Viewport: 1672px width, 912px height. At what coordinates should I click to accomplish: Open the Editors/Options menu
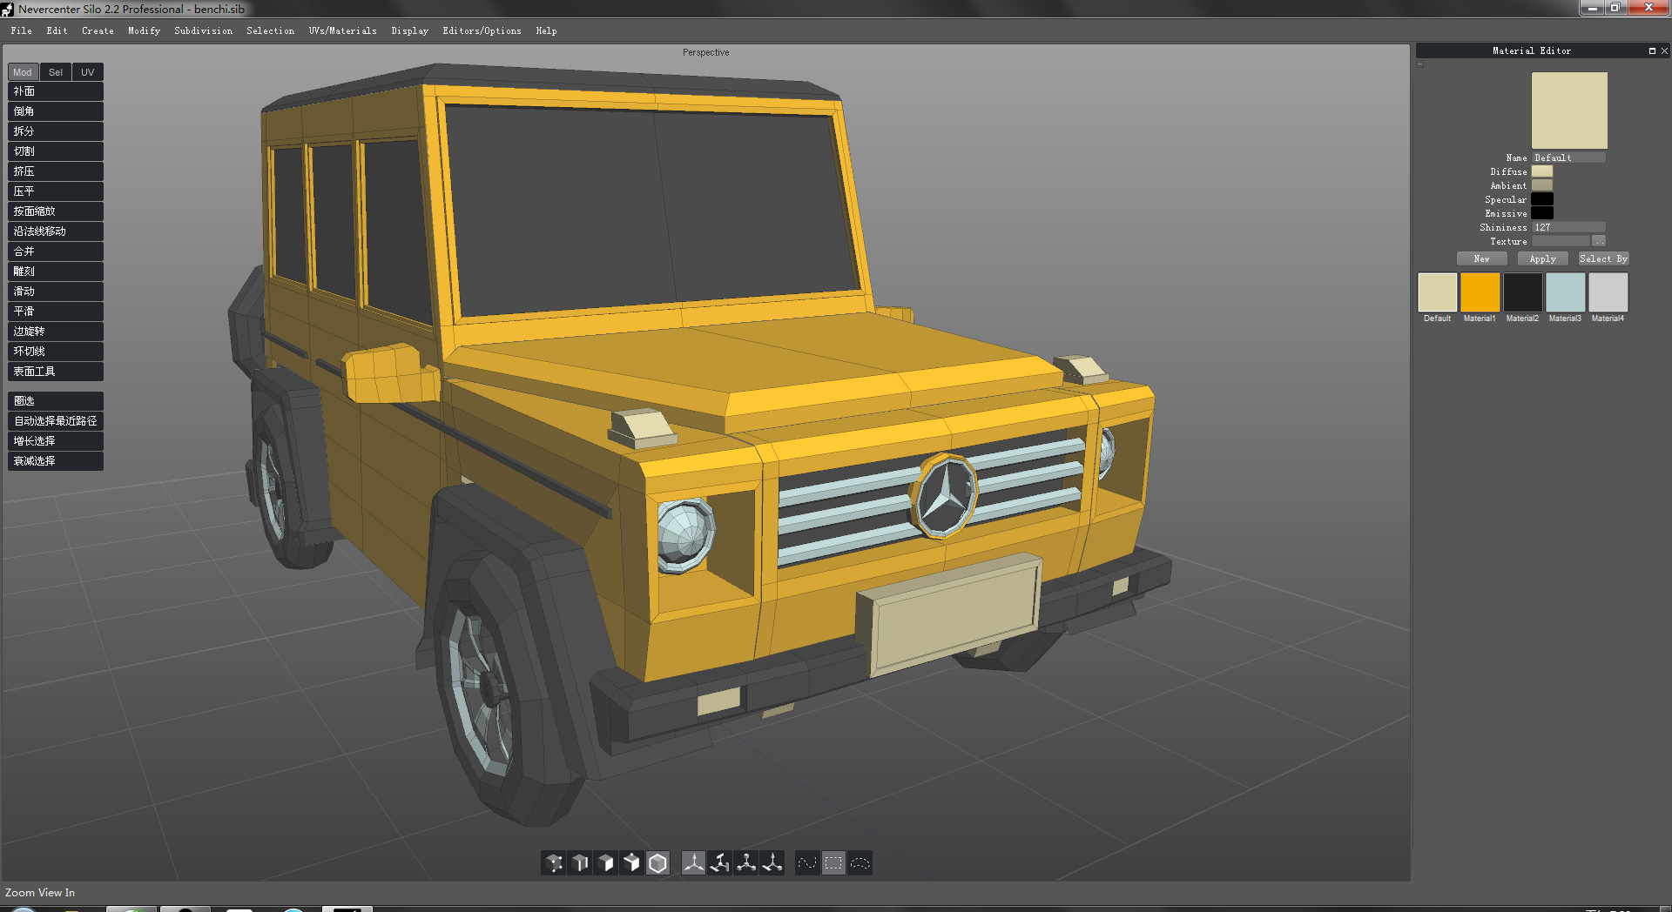(x=482, y=30)
